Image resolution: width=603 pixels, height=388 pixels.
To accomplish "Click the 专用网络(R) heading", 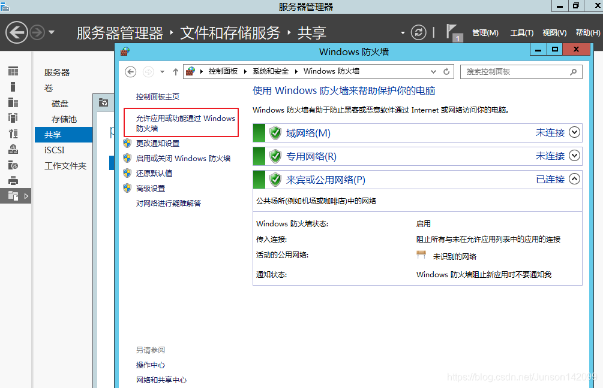I will [311, 157].
